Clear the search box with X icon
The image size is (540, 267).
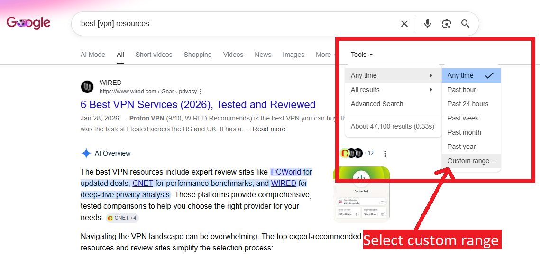(404, 24)
